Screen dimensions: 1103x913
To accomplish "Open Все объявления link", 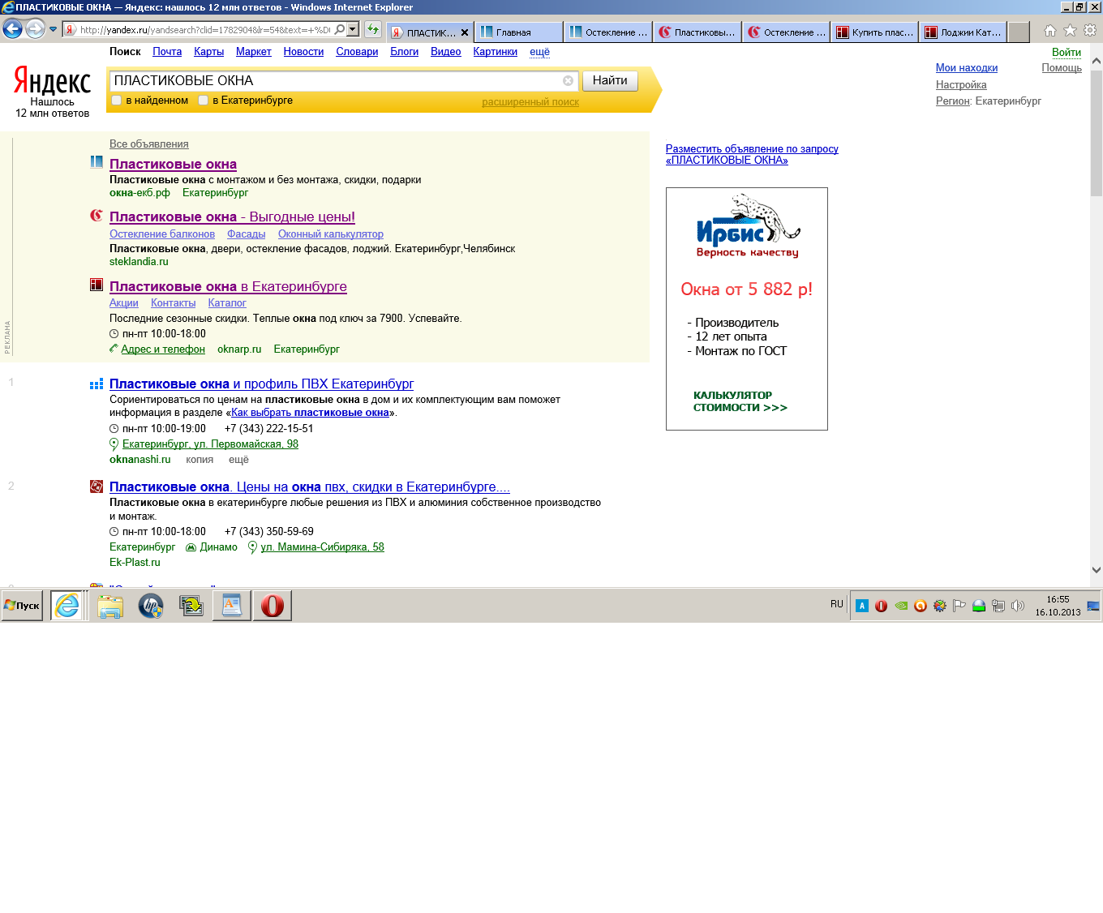I will pyautogui.click(x=149, y=144).
